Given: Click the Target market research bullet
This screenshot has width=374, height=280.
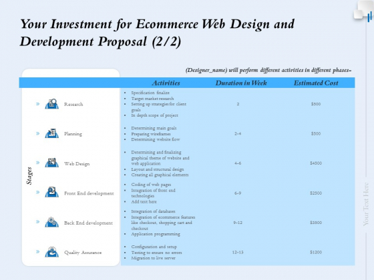Looking at the screenshot, I should point(152,99).
